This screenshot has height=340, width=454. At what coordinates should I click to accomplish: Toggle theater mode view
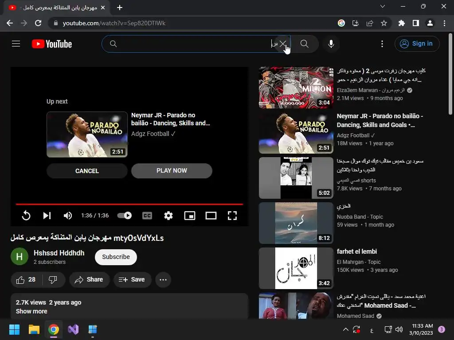click(x=211, y=216)
